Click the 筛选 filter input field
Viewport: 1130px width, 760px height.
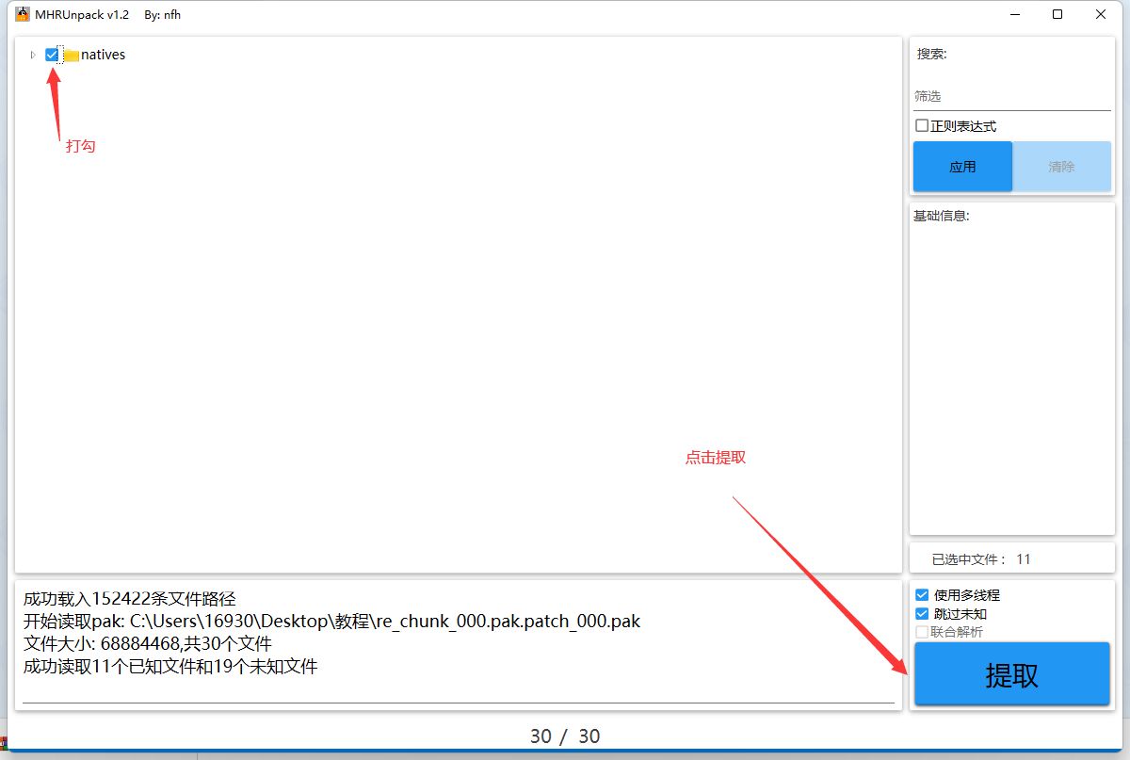pyautogui.click(x=1011, y=96)
